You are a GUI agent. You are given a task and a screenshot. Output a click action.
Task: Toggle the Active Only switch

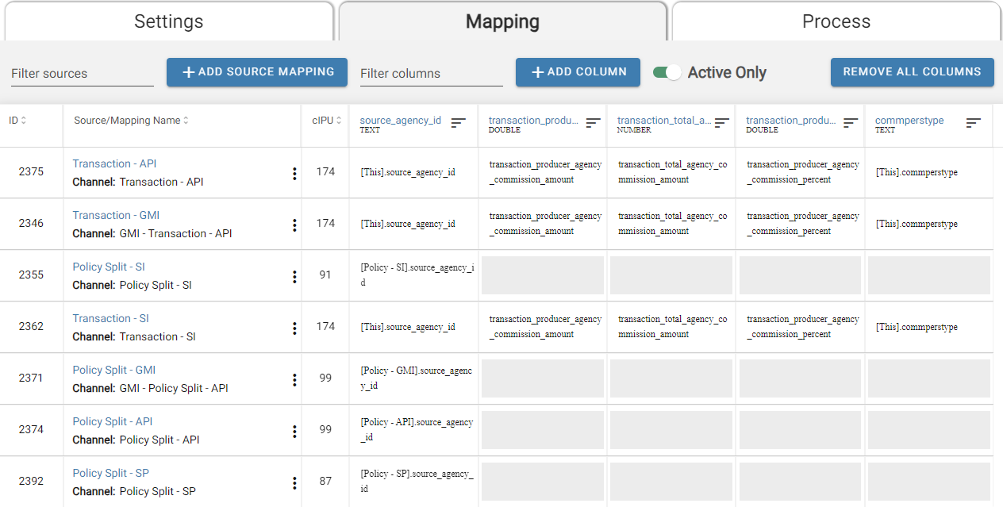(x=667, y=72)
